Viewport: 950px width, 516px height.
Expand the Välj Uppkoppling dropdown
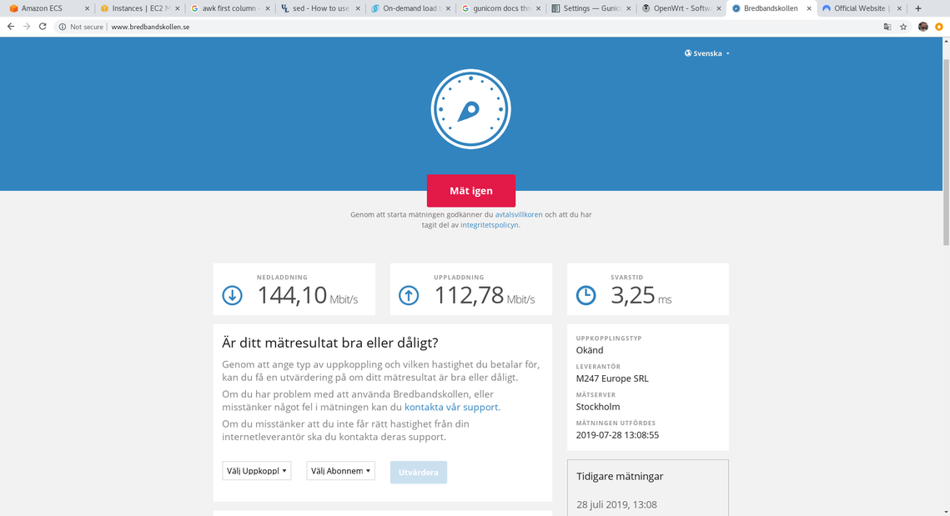tap(257, 471)
